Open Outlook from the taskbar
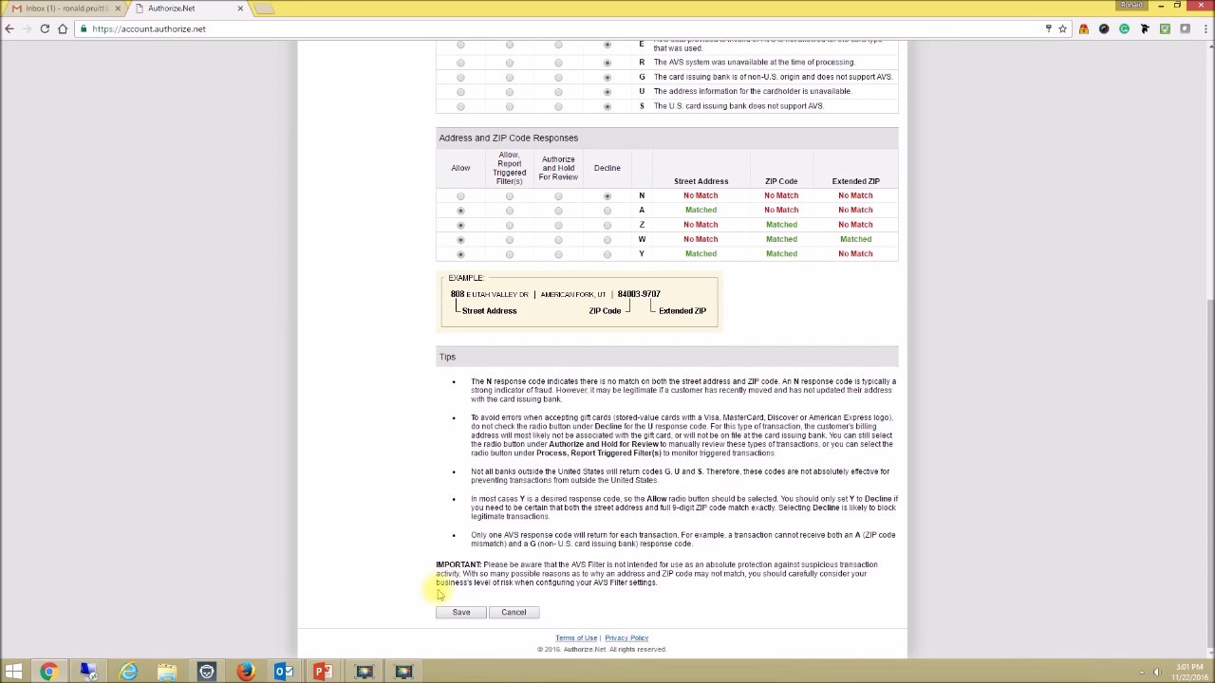 (x=285, y=672)
